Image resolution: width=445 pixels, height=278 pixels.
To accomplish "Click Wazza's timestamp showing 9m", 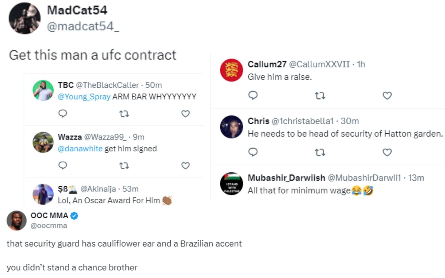I will (138, 137).
